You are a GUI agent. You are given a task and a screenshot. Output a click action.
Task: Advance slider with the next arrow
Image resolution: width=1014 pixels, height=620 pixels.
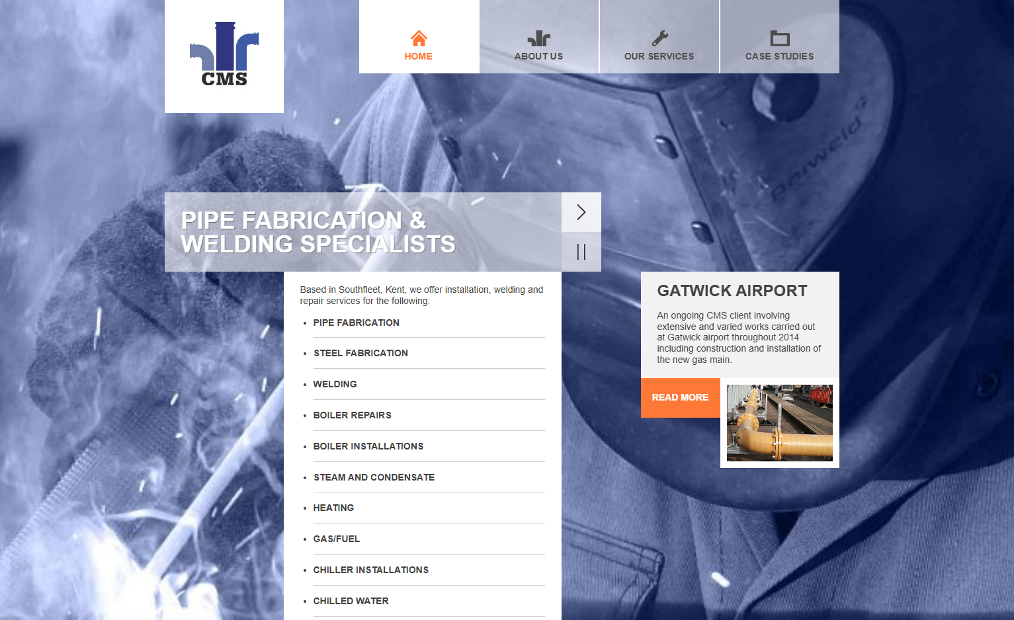(x=581, y=212)
